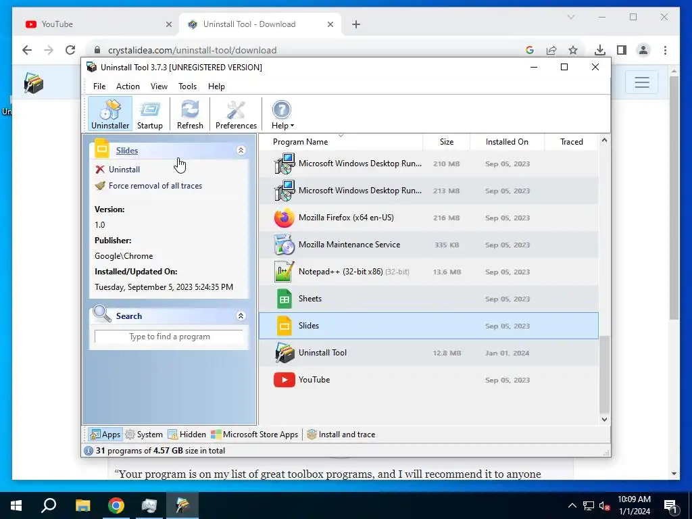Select the Sheets app icon
The height and width of the screenshot is (519, 692).
(x=285, y=299)
